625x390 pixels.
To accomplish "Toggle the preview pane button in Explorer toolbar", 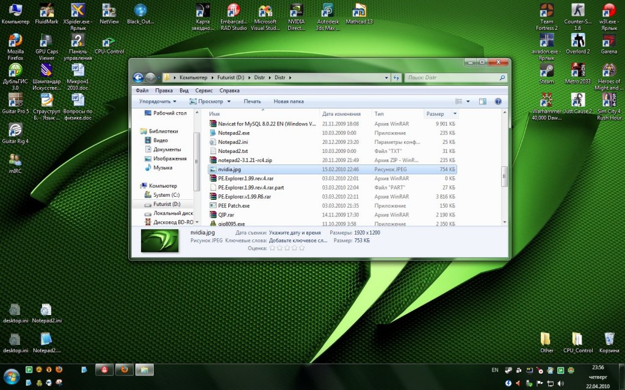I will [482, 102].
